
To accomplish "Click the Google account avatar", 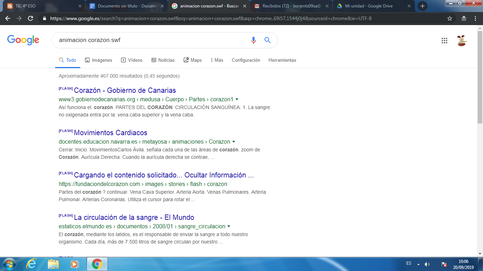I will [461, 41].
